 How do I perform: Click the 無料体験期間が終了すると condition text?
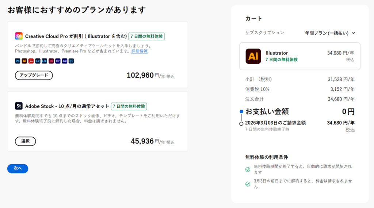(x=303, y=169)
